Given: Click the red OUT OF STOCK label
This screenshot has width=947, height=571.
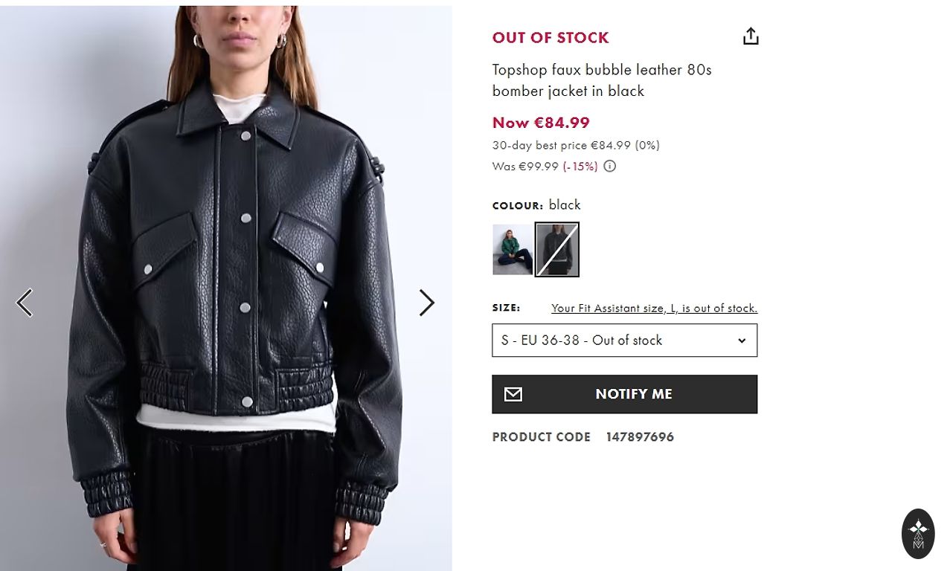Looking at the screenshot, I should [x=550, y=38].
